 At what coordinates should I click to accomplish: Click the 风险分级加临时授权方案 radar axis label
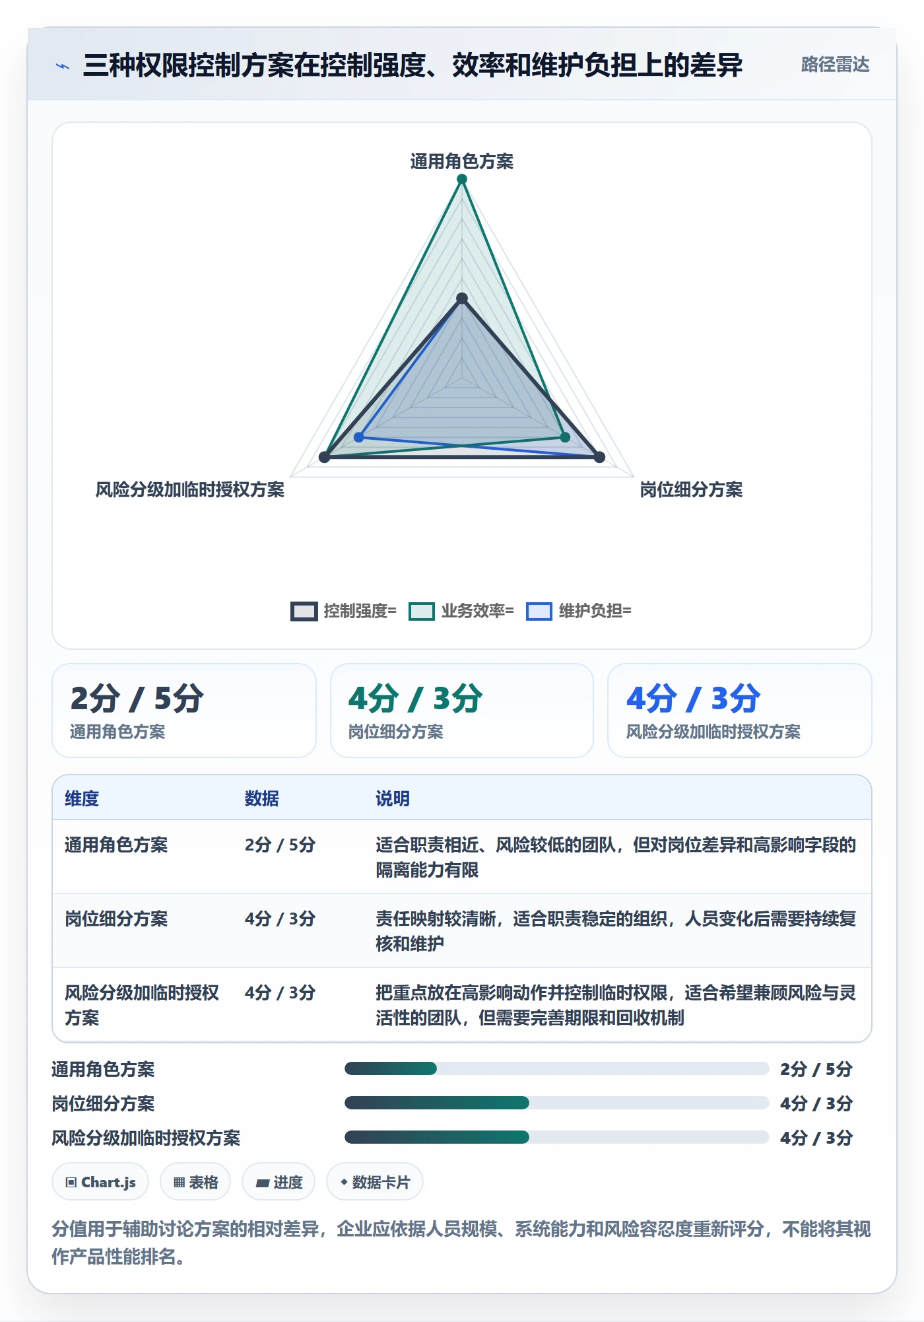(x=190, y=489)
